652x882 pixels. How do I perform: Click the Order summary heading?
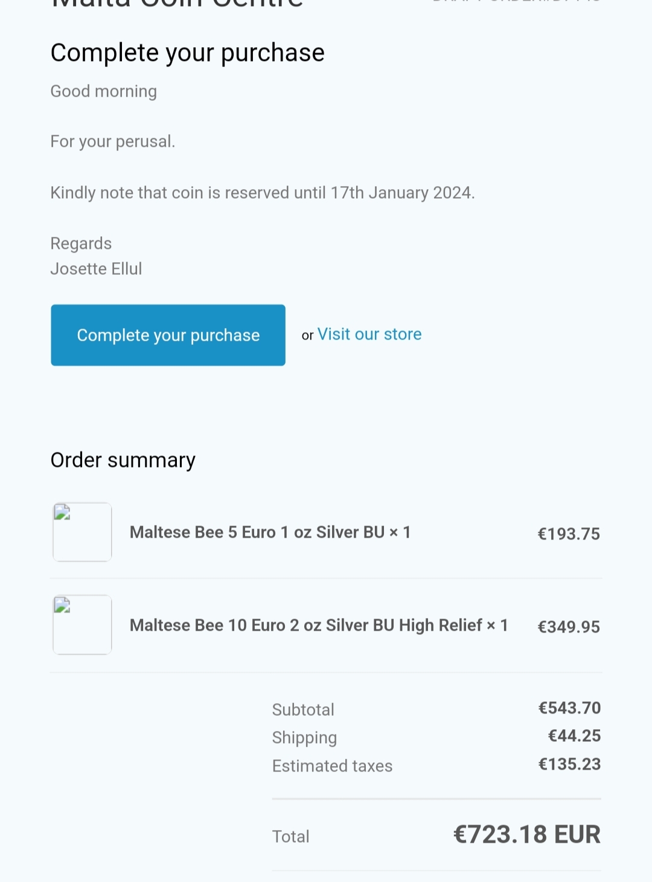pyautogui.click(x=123, y=460)
